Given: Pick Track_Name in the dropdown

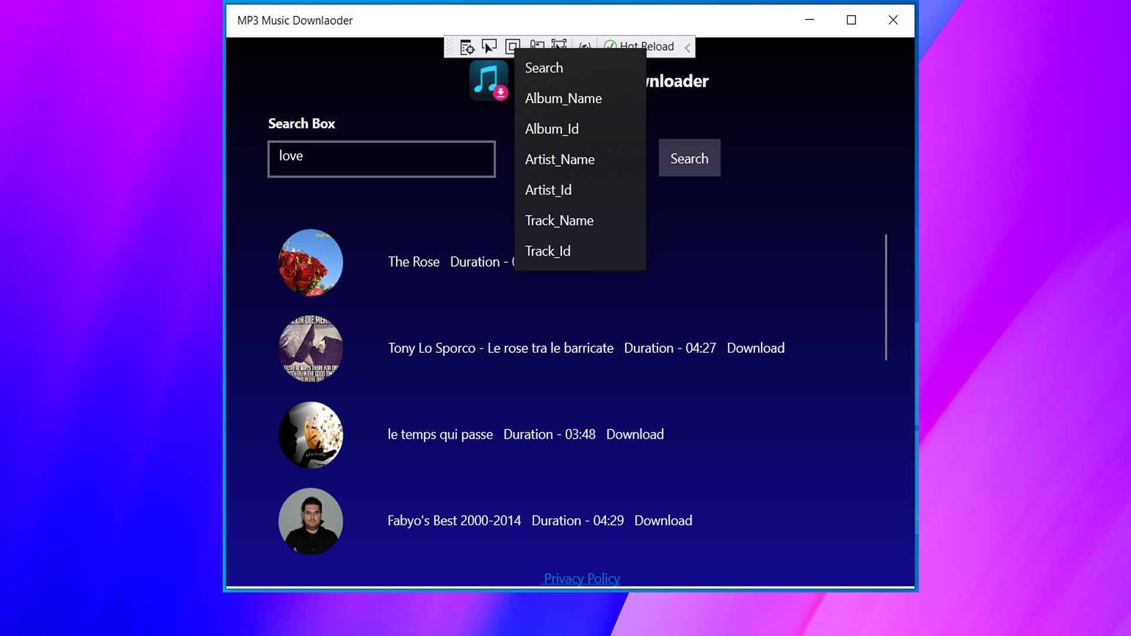Looking at the screenshot, I should point(559,221).
